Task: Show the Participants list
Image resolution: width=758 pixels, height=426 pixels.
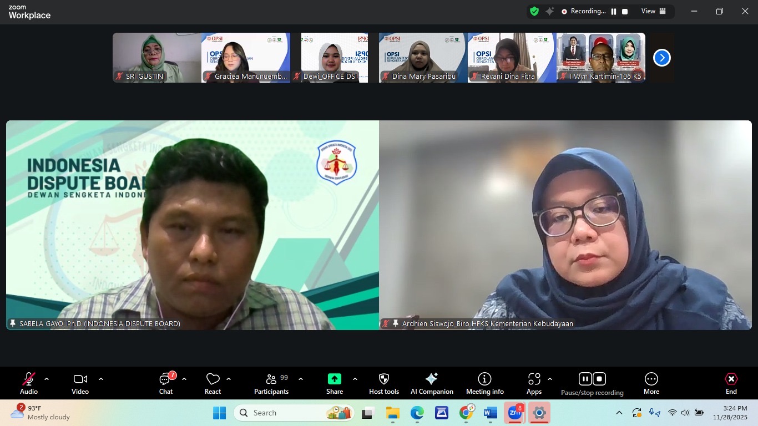Action: pyautogui.click(x=271, y=383)
